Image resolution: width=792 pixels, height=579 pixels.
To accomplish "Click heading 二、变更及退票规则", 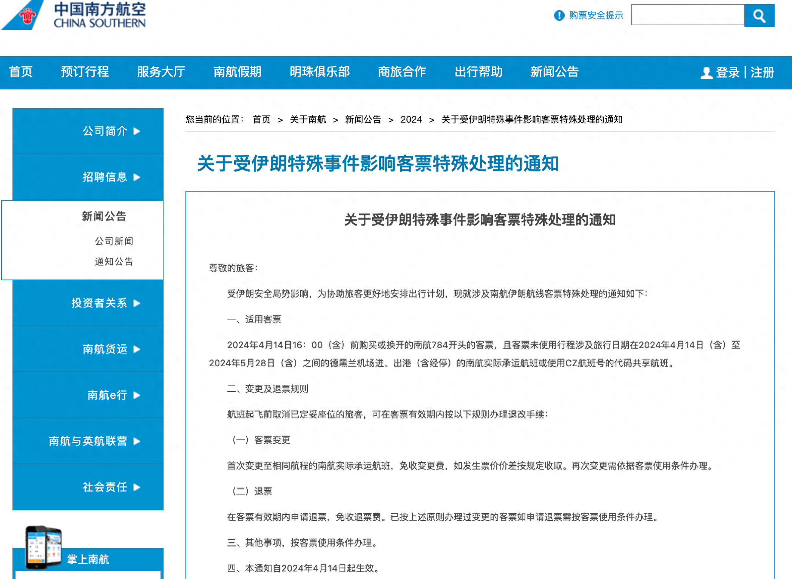I will [268, 389].
